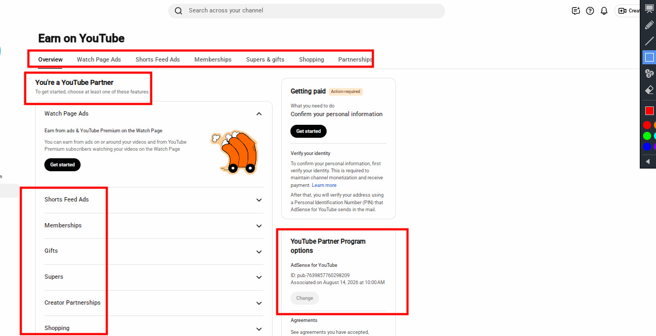Click the YouTube Partner Program options heading
The image size is (656, 336).
click(328, 246)
